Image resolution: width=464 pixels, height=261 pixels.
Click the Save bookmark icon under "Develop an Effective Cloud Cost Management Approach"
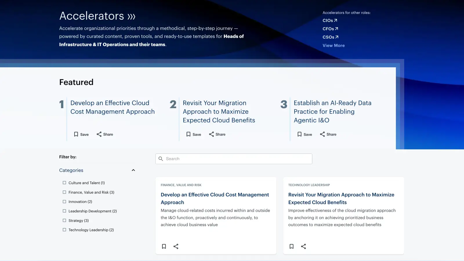pos(76,134)
